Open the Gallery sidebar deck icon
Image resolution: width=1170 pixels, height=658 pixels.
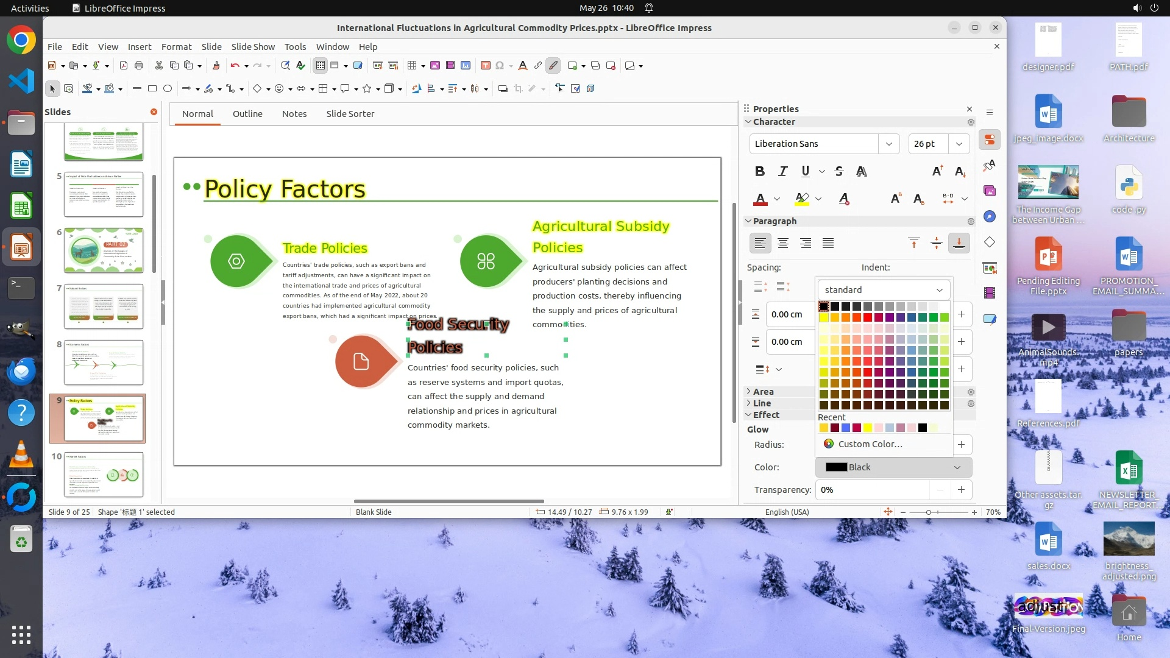(989, 191)
